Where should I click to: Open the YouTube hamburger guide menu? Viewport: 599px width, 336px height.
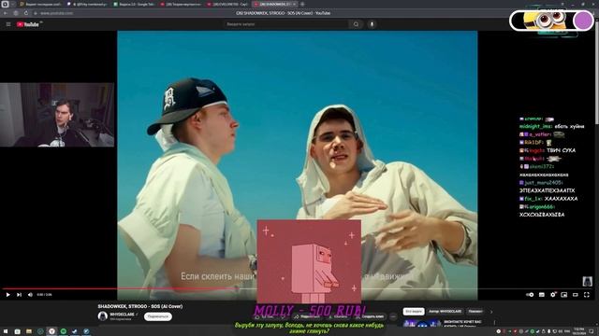(8, 24)
